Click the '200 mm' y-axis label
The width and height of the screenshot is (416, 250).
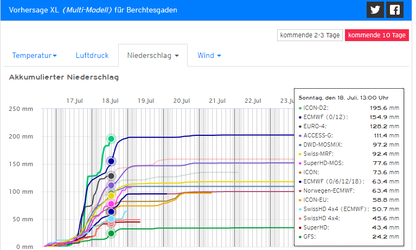click(x=21, y=136)
